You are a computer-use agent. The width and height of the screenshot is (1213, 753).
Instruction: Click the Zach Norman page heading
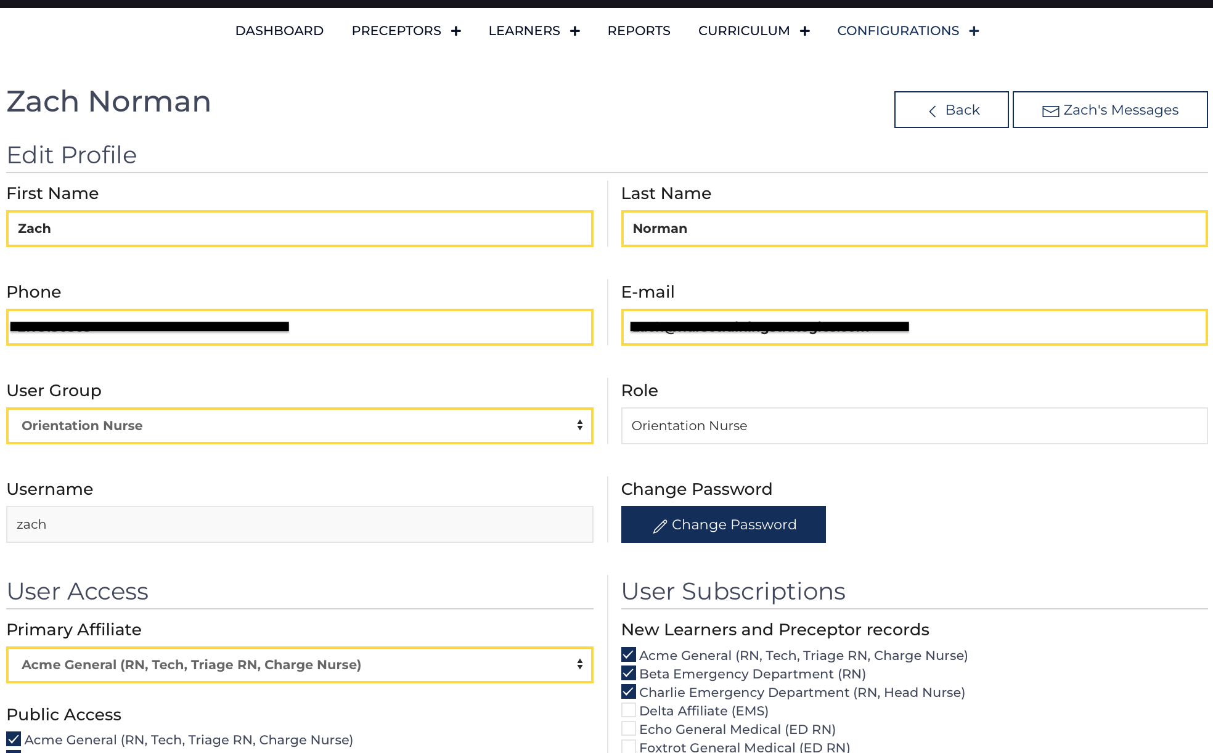109,101
